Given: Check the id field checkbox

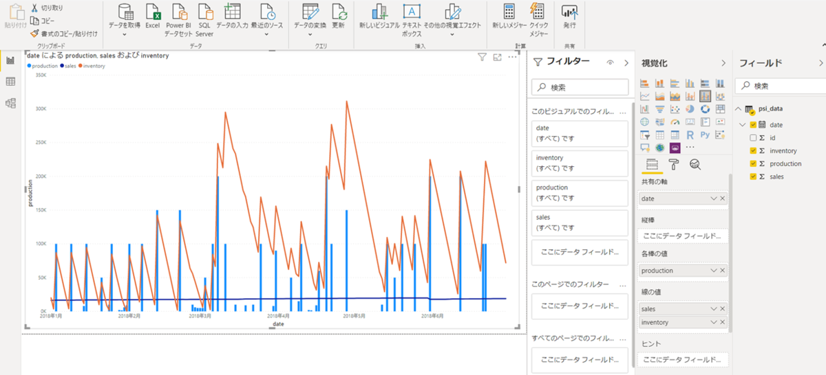Looking at the screenshot, I should coord(752,137).
